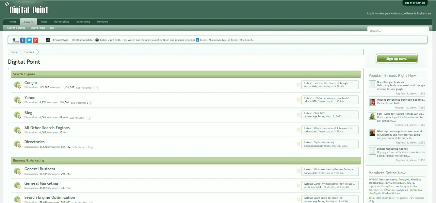Click Search Engine Optimization forum icon

18,199
